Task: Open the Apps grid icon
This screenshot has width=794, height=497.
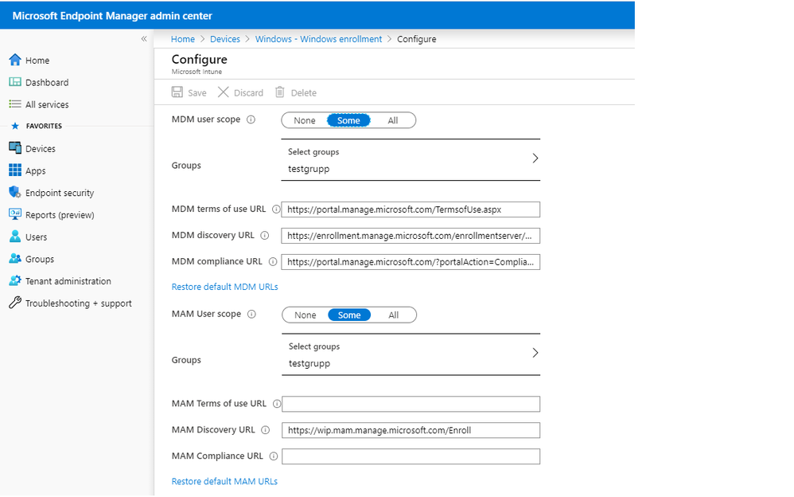Action: (x=14, y=170)
